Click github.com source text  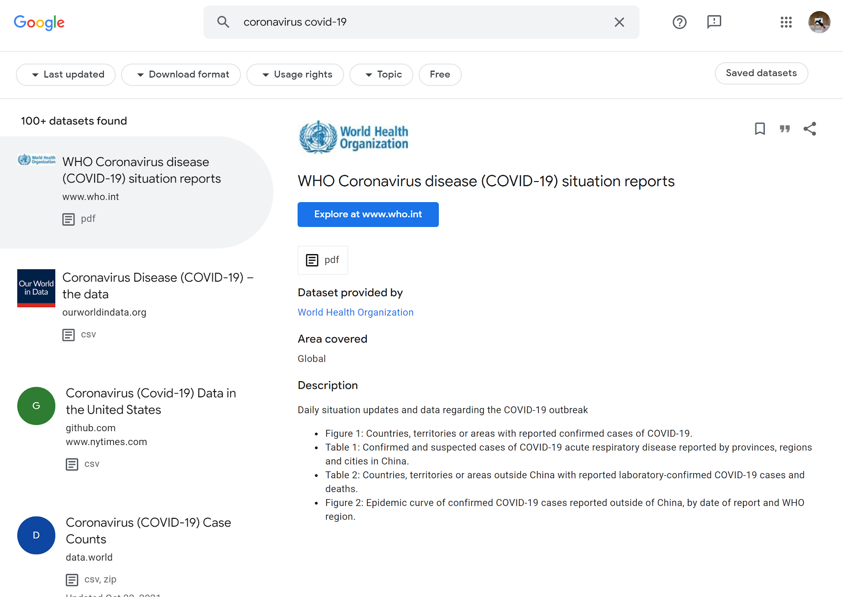(x=91, y=428)
